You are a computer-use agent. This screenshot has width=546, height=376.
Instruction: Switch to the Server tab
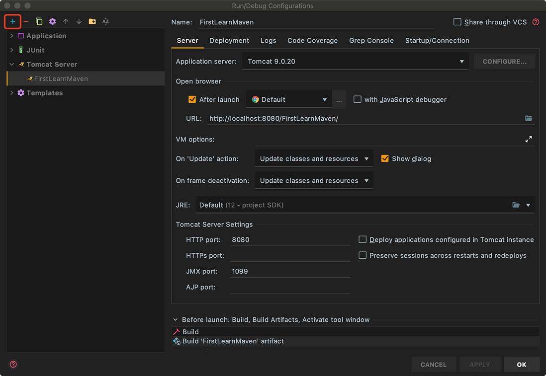point(187,41)
